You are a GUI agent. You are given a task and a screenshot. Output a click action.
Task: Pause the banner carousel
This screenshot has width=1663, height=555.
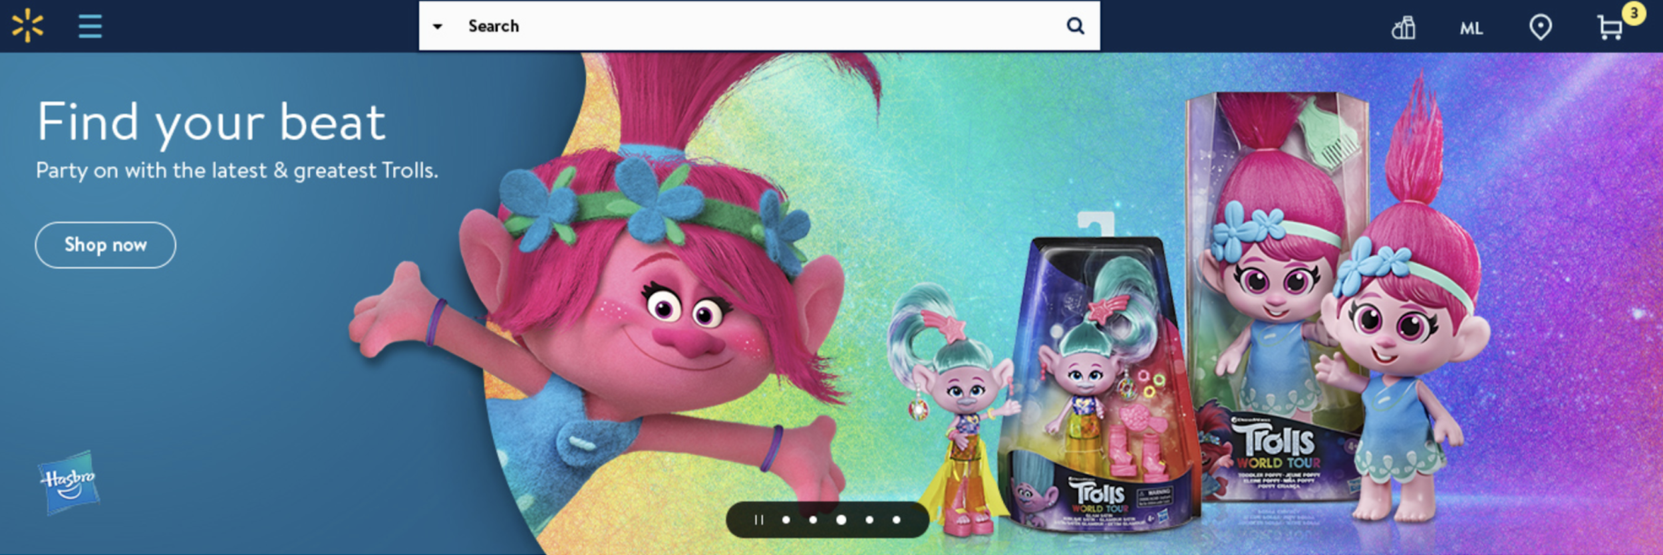758,520
